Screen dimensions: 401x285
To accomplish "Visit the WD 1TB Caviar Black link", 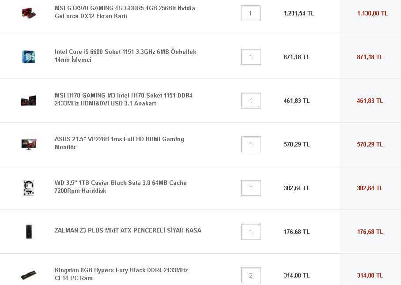I will point(121,187).
